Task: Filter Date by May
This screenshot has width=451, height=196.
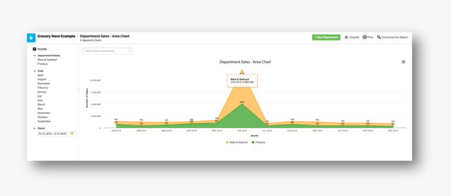Action: pos(40,108)
